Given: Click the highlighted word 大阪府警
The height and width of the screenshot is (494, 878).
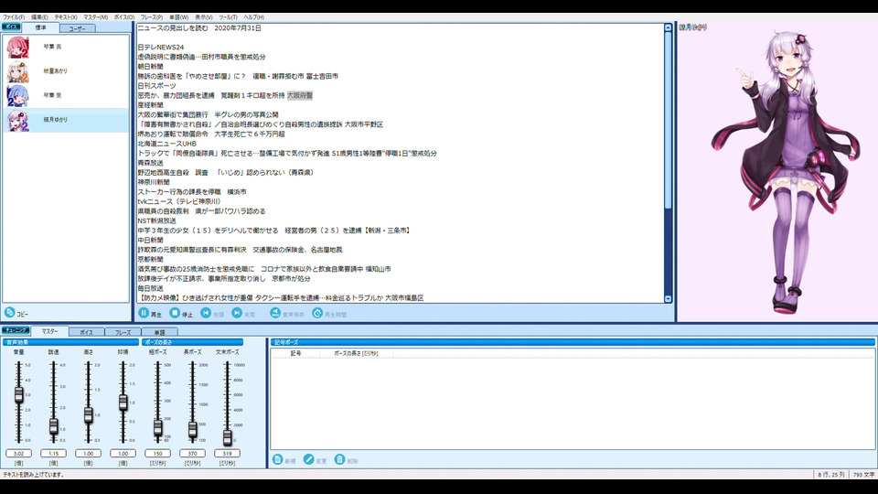Looking at the screenshot, I should click(300, 95).
